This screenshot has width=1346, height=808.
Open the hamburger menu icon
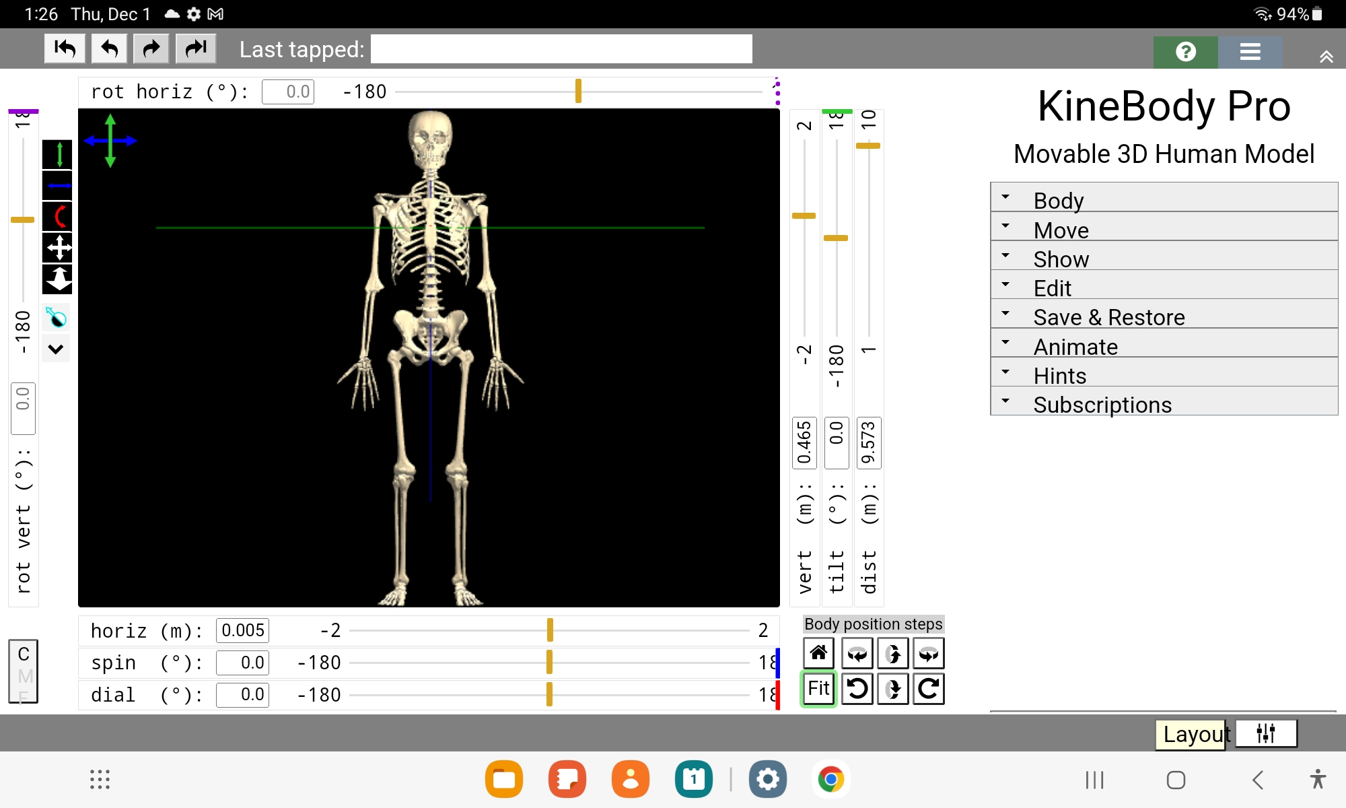[x=1250, y=52]
